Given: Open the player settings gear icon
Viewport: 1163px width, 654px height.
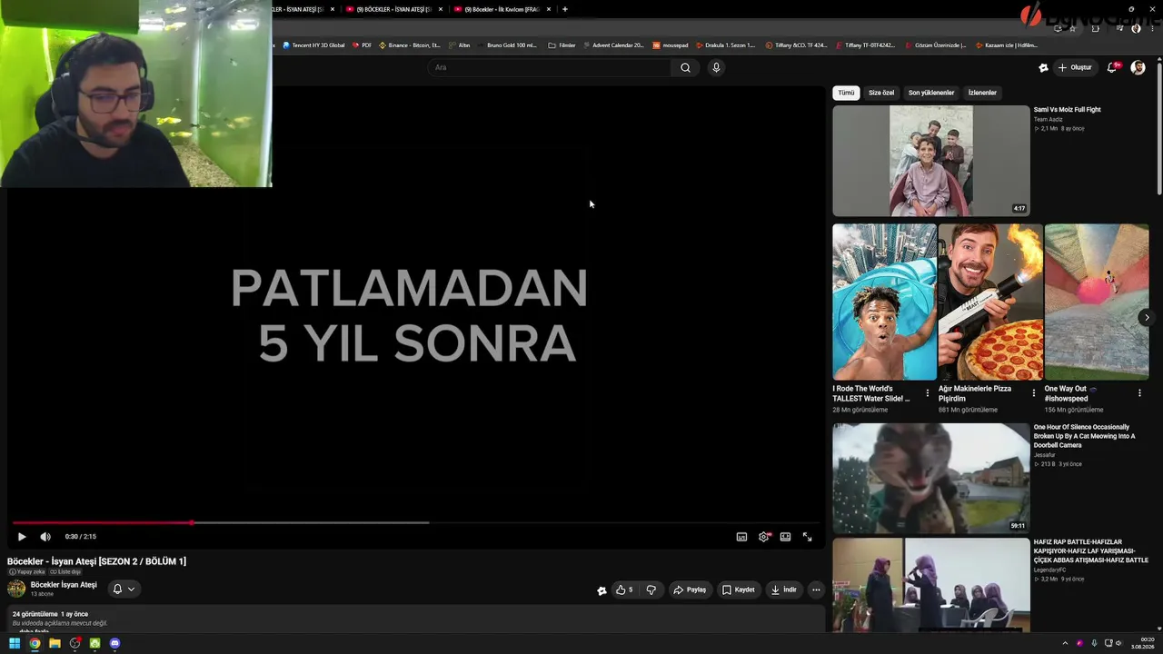Looking at the screenshot, I should [x=764, y=537].
